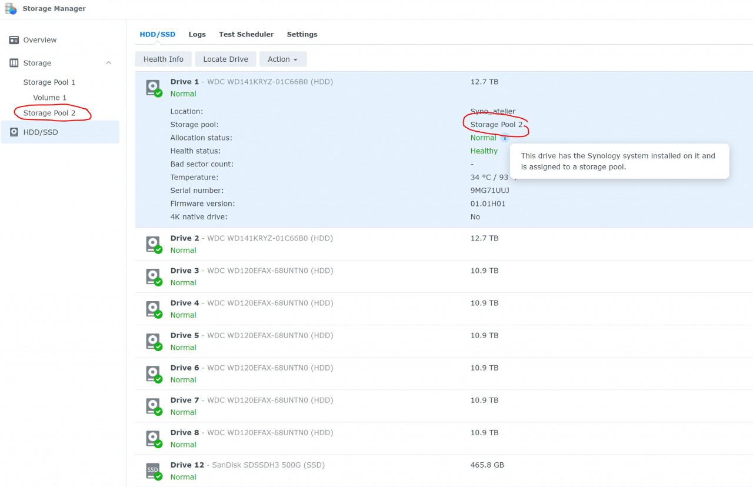This screenshot has width=753, height=487.
Task: Click the Drive 1 disk icon
Action: pyautogui.click(x=154, y=88)
